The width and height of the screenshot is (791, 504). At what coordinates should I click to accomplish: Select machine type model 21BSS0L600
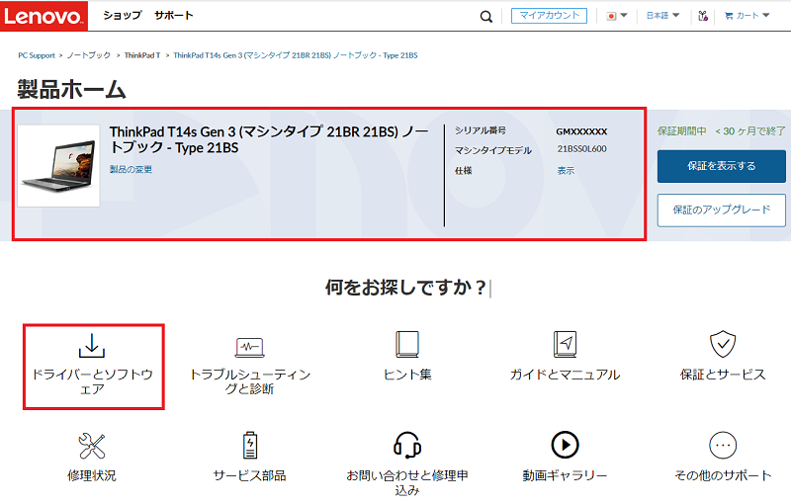(x=582, y=148)
